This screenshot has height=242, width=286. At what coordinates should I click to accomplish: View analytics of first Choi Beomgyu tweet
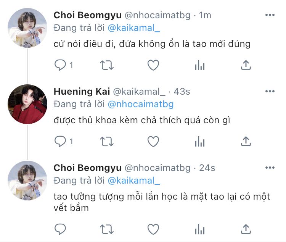click(x=199, y=65)
